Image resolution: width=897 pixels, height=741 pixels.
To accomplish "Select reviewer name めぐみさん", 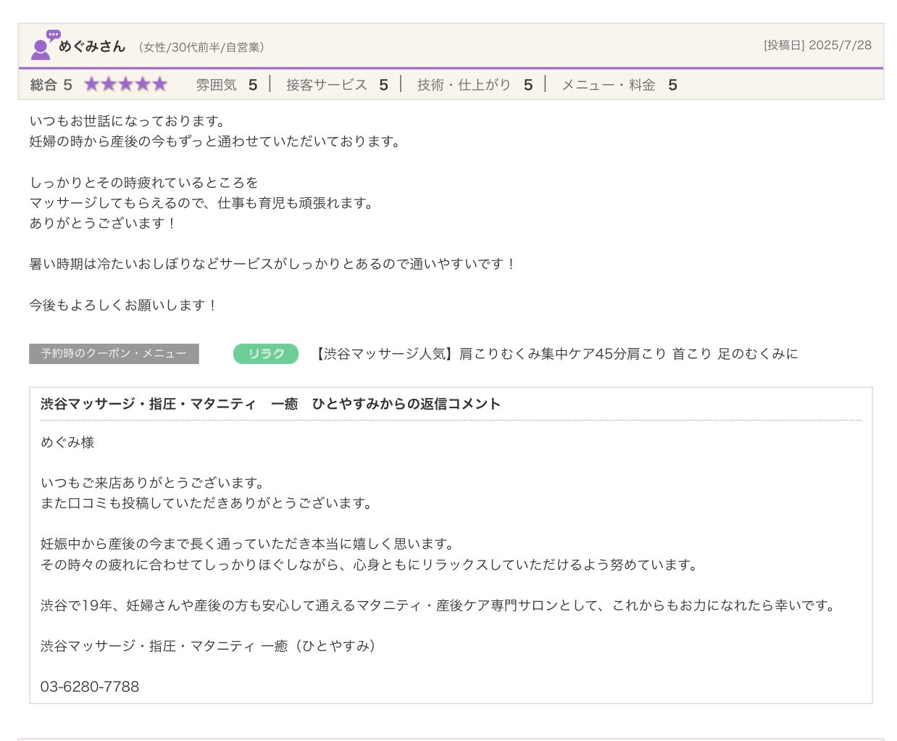I will click(x=92, y=46).
